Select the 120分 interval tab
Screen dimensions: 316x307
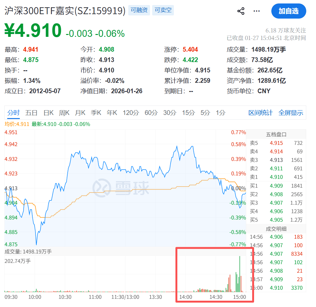(x=131, y=113)
